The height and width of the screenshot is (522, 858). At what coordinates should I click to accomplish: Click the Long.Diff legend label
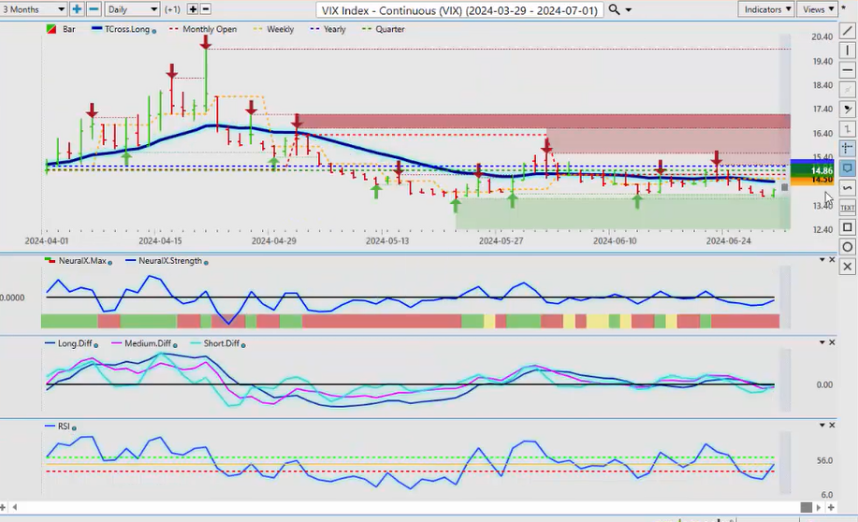[x=75, y=343]
